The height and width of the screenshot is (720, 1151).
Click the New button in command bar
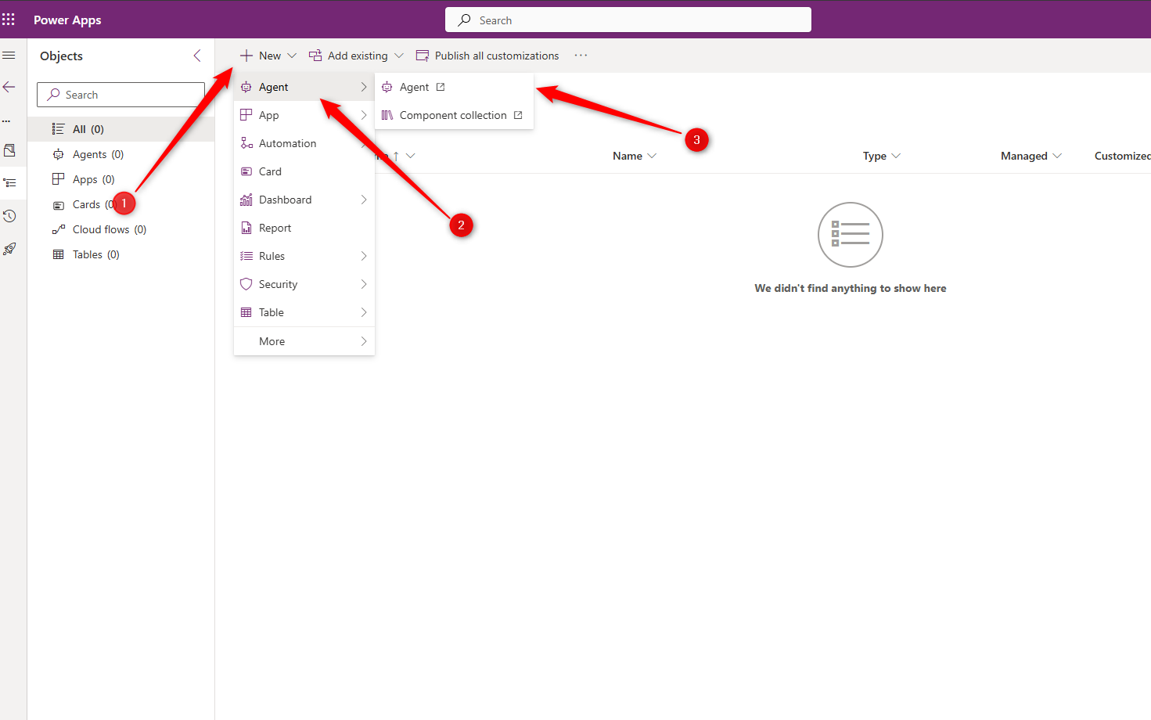coord(261,56)
